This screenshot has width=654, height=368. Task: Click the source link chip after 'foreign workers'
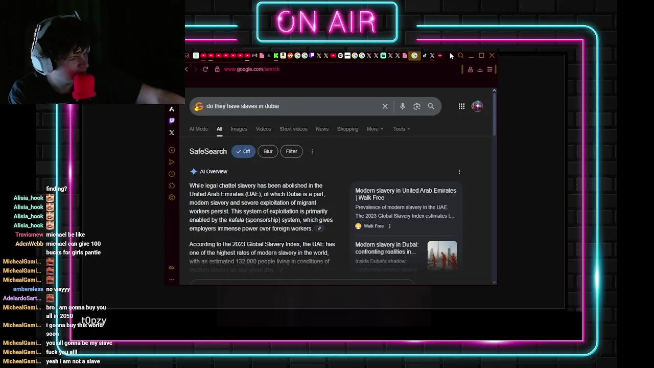(x=319, y=228)
